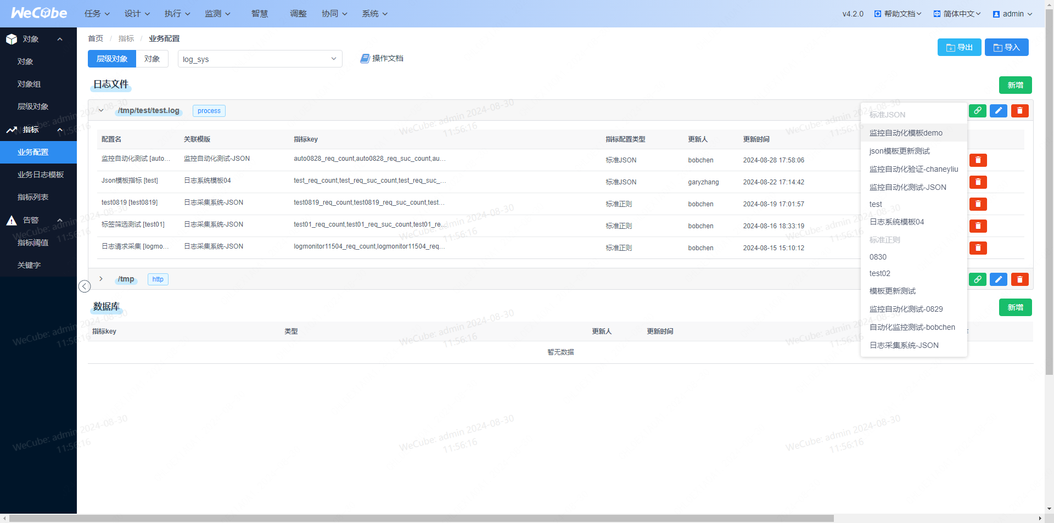Screen dimensions: 1054x523
Task: Select 监控自动化验证-chaneyliu in dropdown list
Action: 914,169
